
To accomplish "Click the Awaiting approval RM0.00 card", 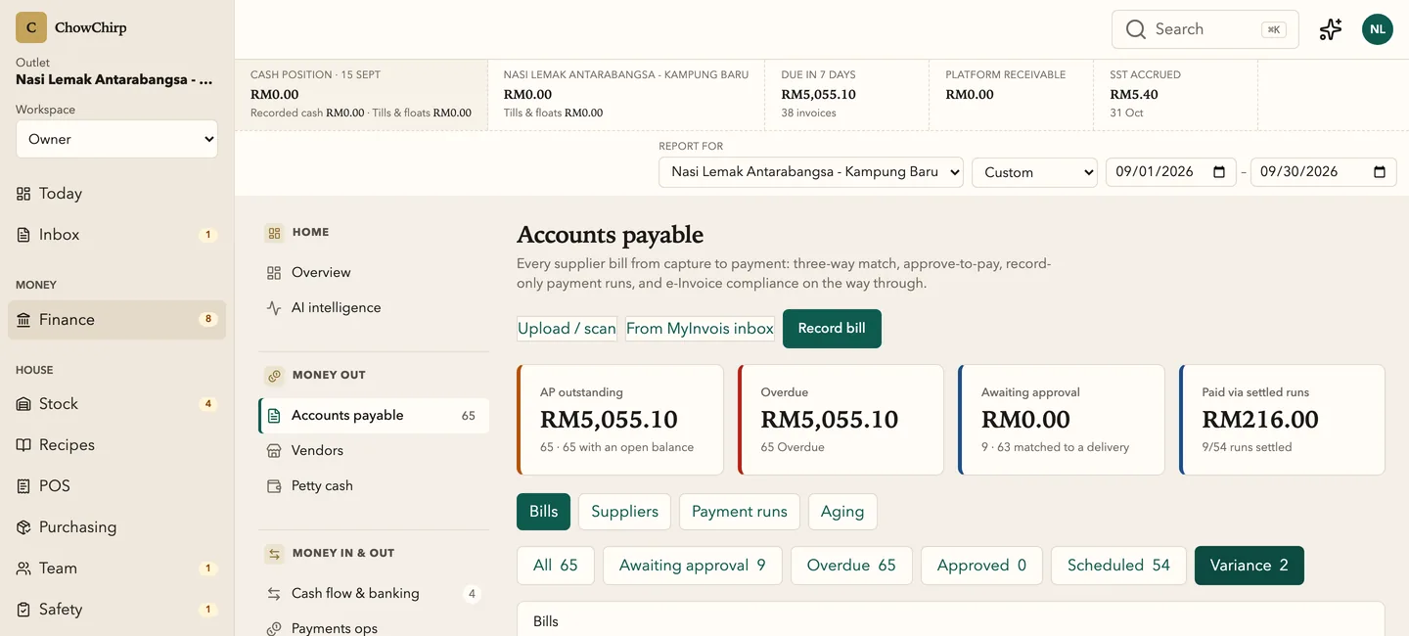I will [1062, 420].
